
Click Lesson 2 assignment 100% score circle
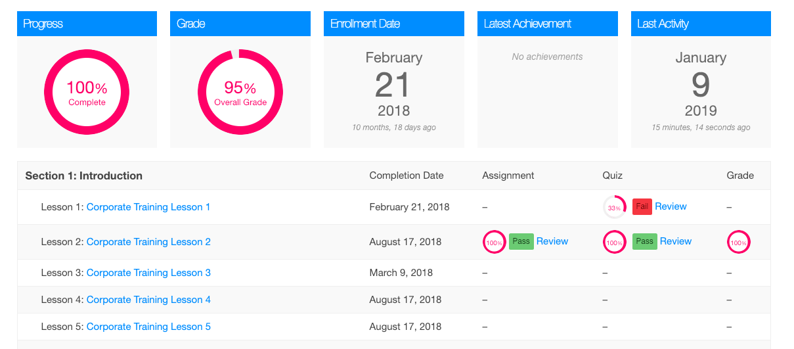pos(494,242)
